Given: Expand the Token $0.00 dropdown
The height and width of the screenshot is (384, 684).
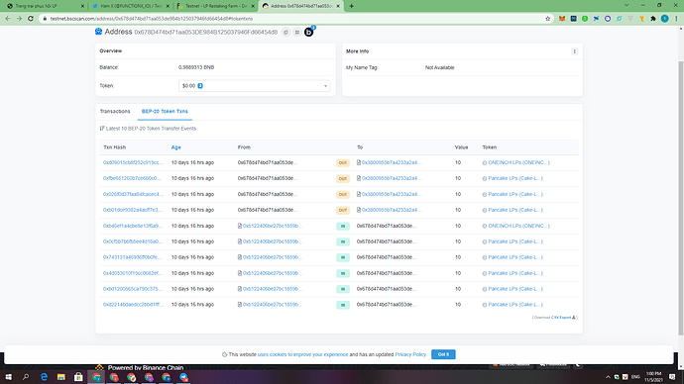Looking at the screenshot, I should 255,86.
